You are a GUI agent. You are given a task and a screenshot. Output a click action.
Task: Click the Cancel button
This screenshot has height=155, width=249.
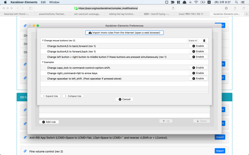124,99
